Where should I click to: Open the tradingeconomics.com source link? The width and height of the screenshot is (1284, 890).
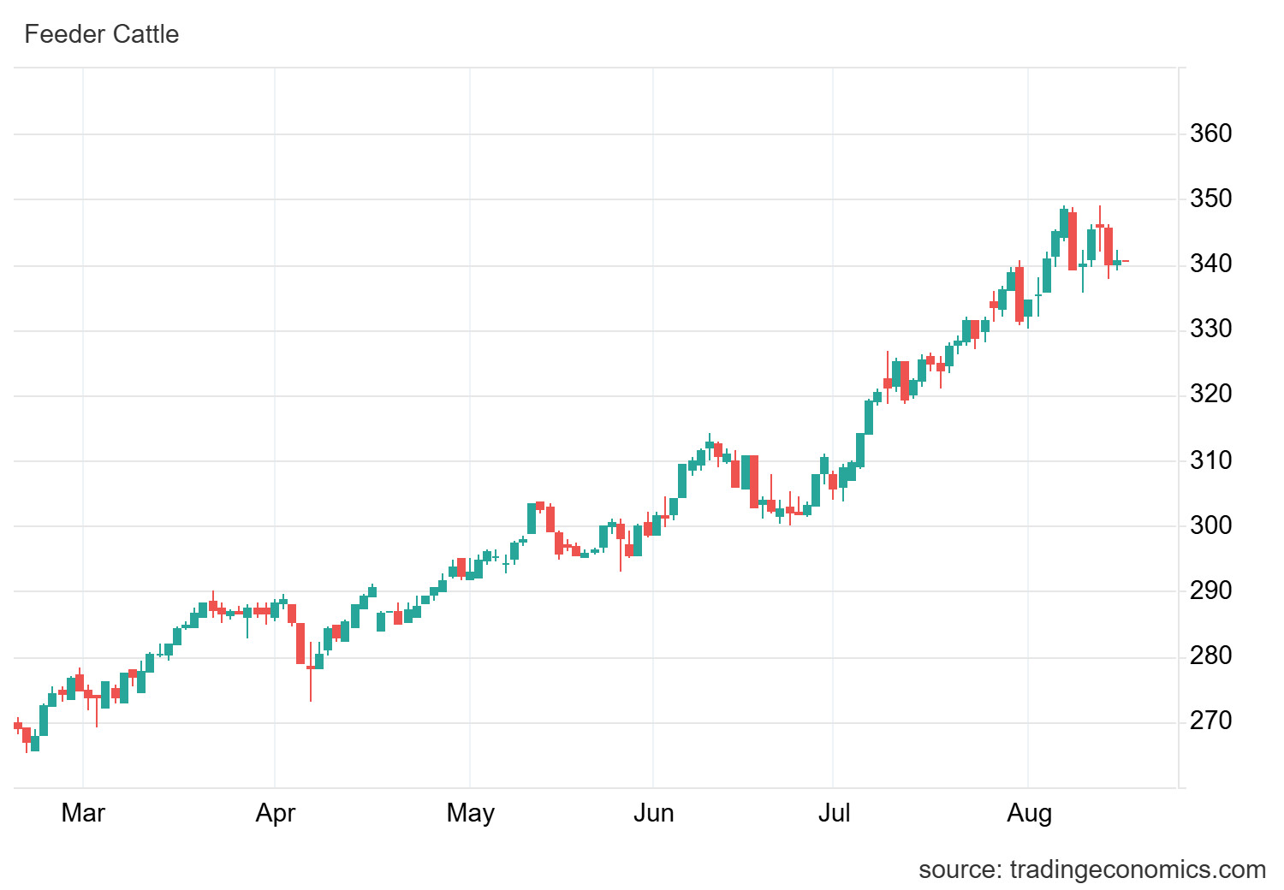tap(1091, 869)
